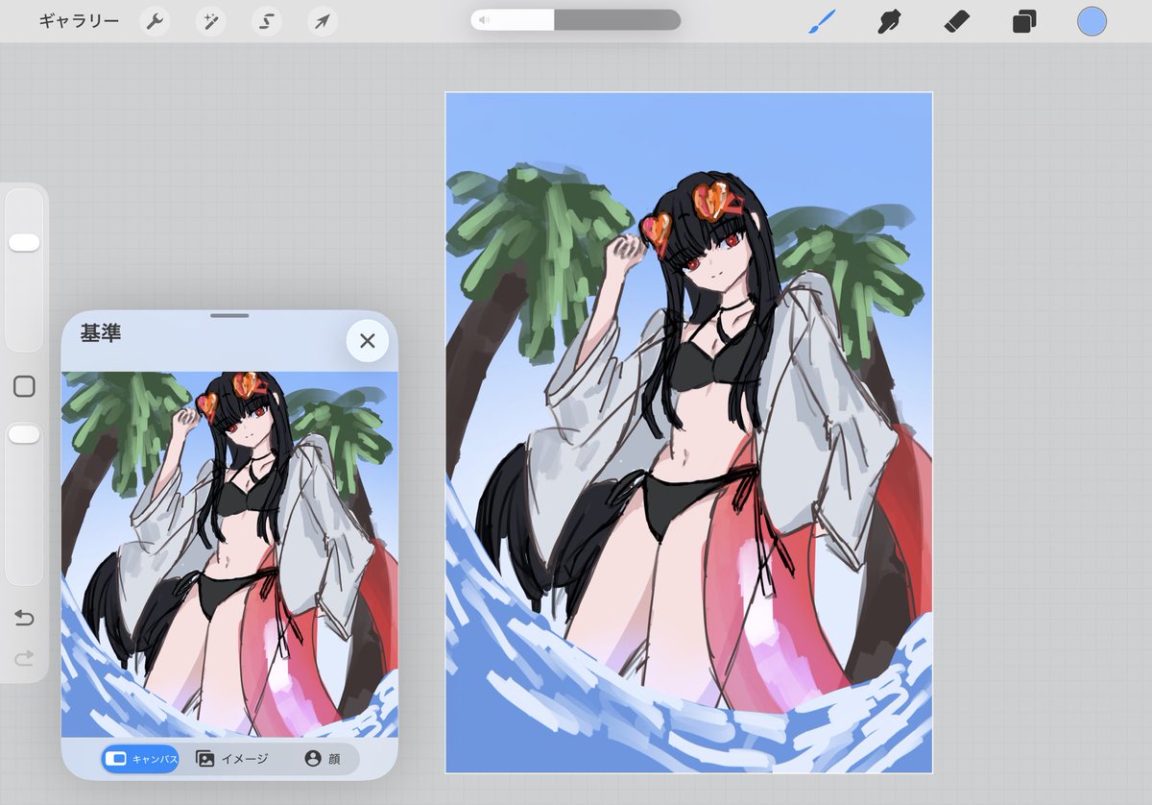Image resolution: width=1152 pixels, height=805 pixels.
Task: Open the Actions wrench menu
Action: coord(155,21)
